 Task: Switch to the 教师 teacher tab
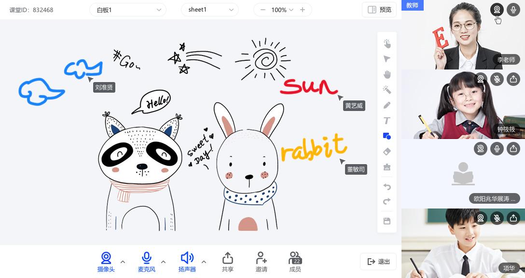click(x=413, y=5)
